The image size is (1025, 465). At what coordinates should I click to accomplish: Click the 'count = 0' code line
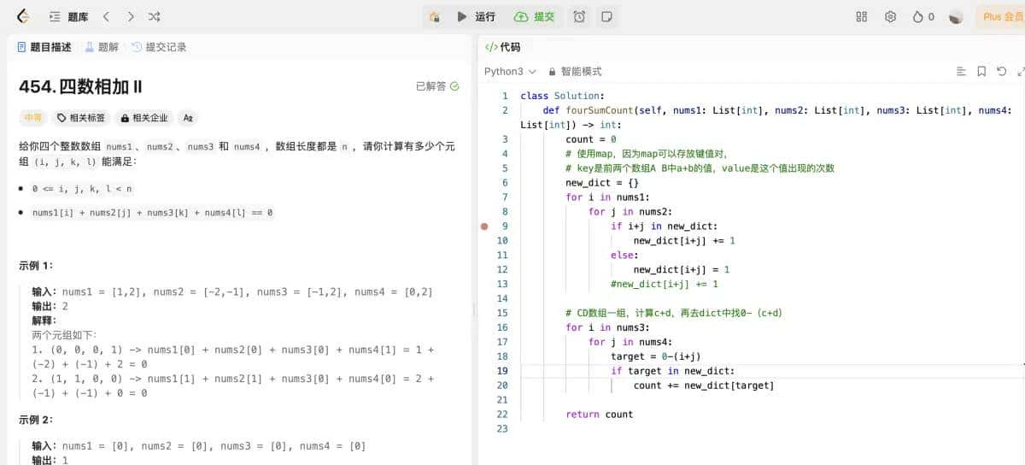[591, 139]
